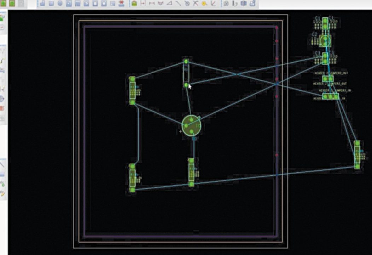Select the blue rectangle icon in left sidebar
The width and height of the screenshot is (372, 255).
pos(2,174)
